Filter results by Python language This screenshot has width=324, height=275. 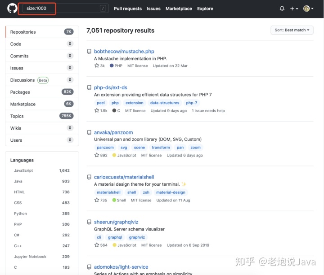tap(42, 214)
